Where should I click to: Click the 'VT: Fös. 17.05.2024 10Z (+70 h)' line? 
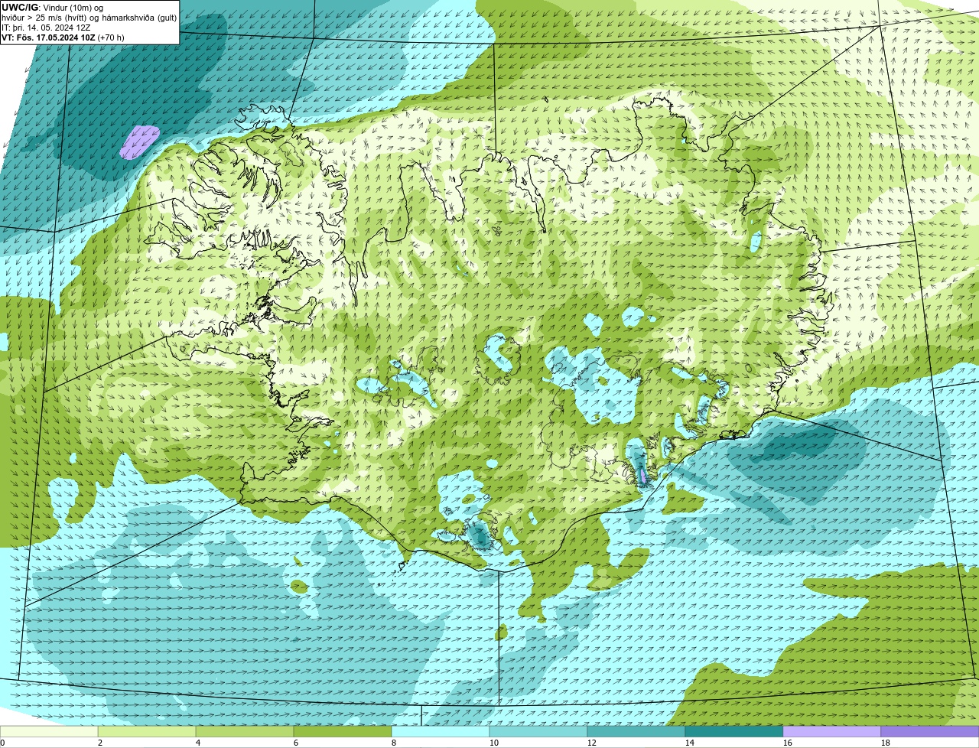tap(63, 37)
